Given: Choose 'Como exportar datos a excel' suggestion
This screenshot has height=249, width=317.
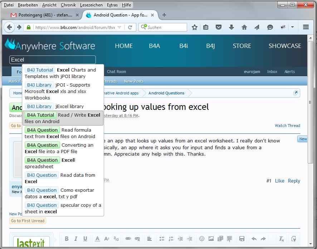Looking at the screenshot, I should click(63, 193).
